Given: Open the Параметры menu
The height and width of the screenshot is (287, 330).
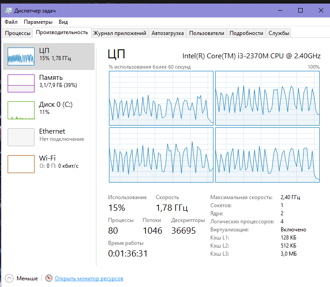Looking at the screenshot, I should click(x=38, y=22).
